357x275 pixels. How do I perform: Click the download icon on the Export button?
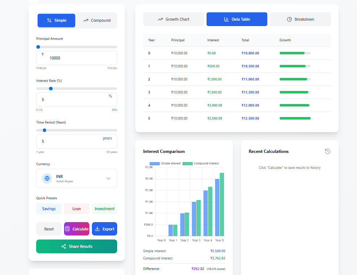pyautogui.click(x=97, y=229)
